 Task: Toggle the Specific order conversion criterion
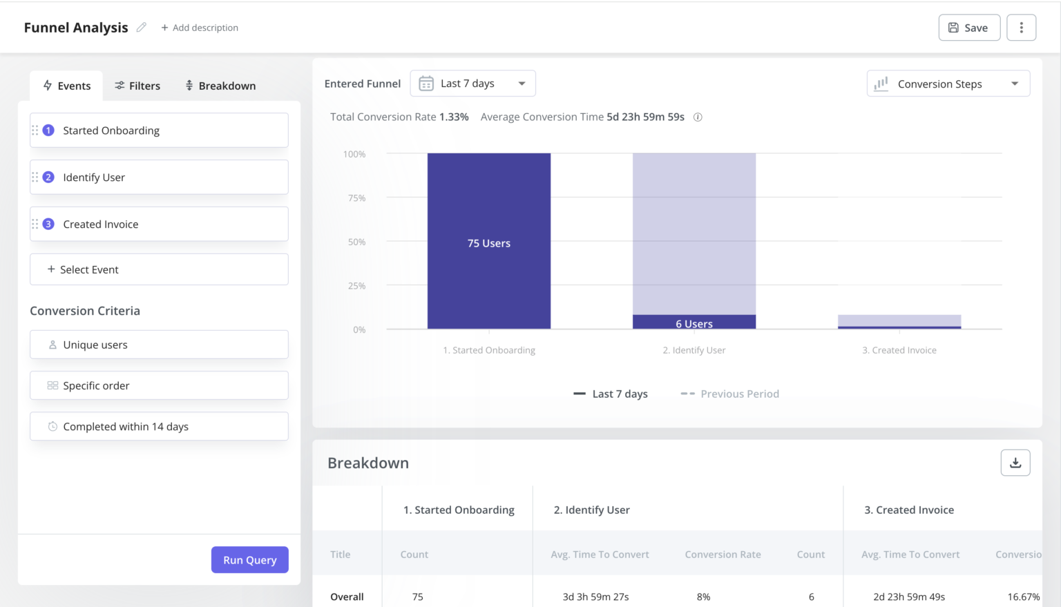coord(159,385)
